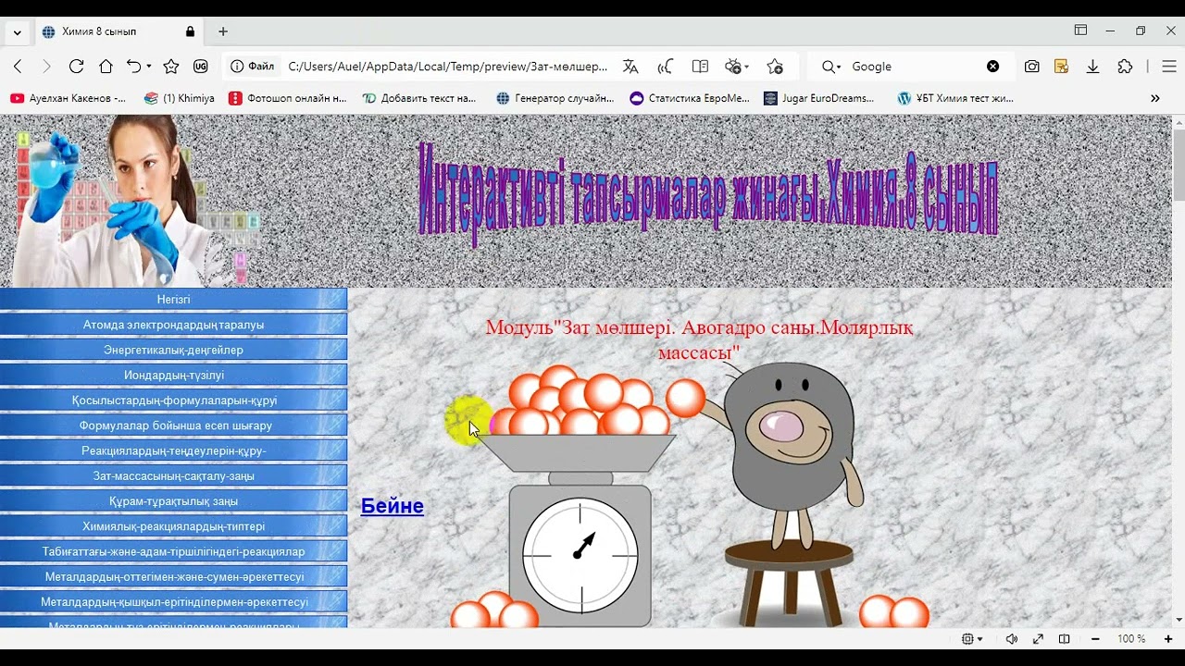Open the (1) Khimiya bookmark

pos(180,98)
